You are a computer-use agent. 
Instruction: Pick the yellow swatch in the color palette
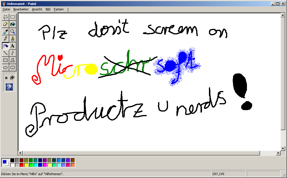[26, 165]
